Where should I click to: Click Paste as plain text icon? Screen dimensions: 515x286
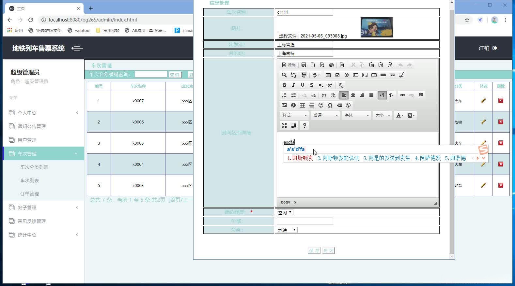(x=381, y=65)
